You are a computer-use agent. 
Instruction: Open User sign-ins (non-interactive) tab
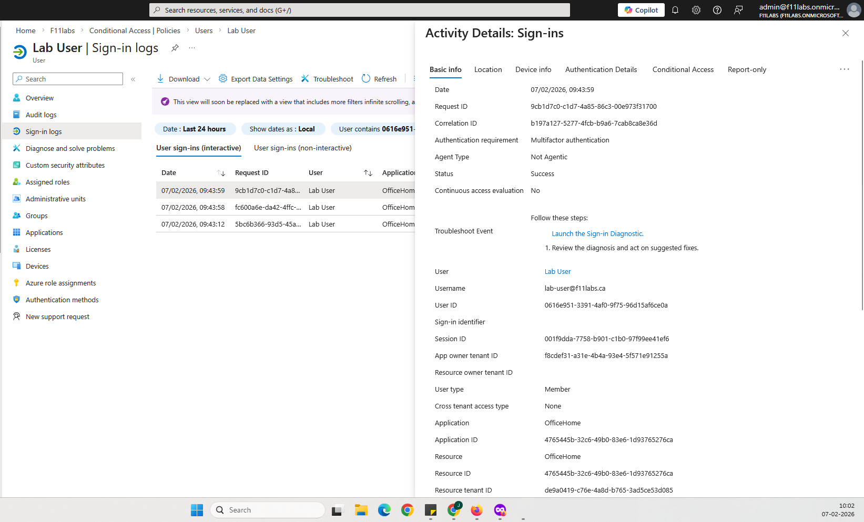(303, 148)
